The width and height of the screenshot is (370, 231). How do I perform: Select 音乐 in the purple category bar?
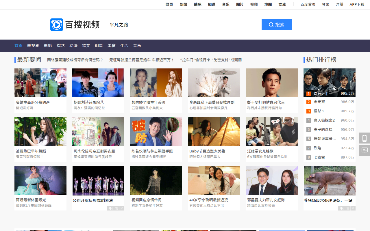[x=137, y=46]
